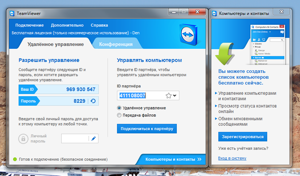Click the large TeamViewer logo in the header
300x176 pixels.
(x=188, y=34)
